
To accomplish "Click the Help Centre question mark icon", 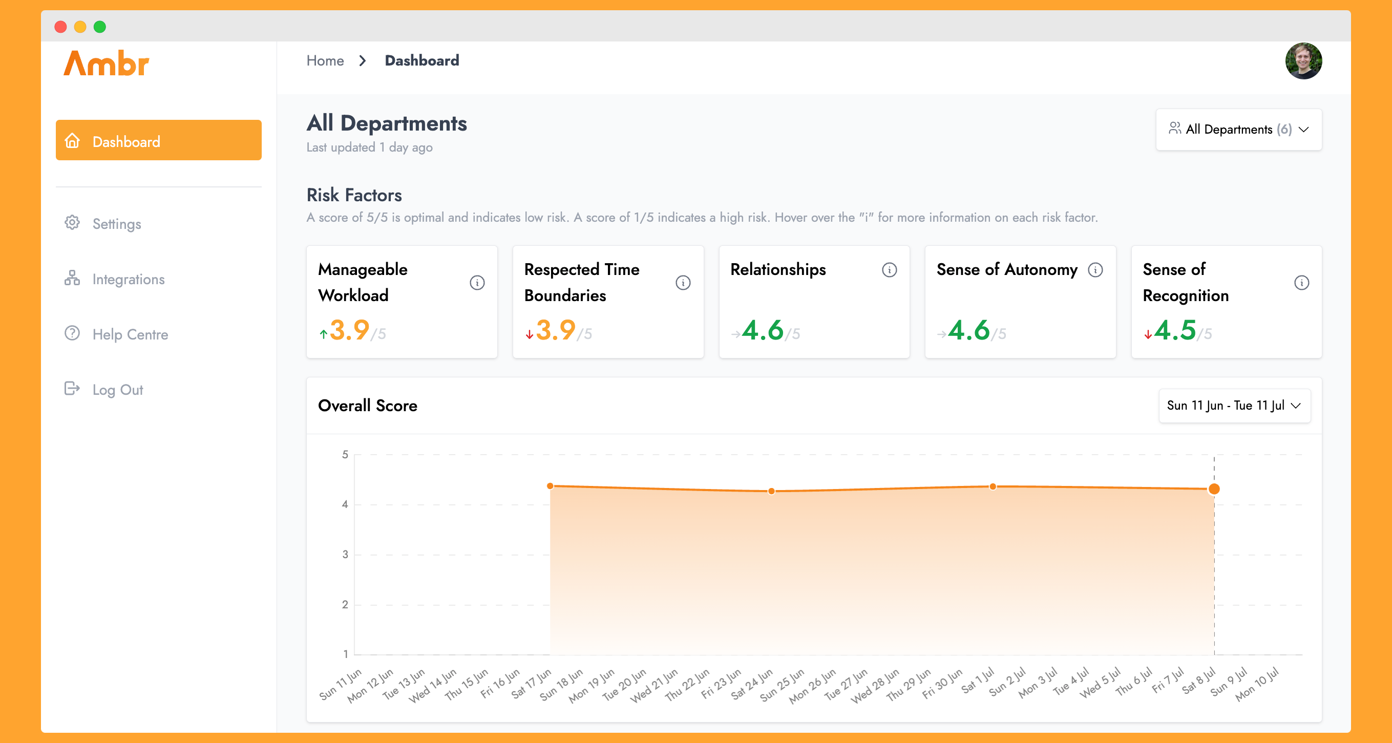I will (x=72, y=333).
